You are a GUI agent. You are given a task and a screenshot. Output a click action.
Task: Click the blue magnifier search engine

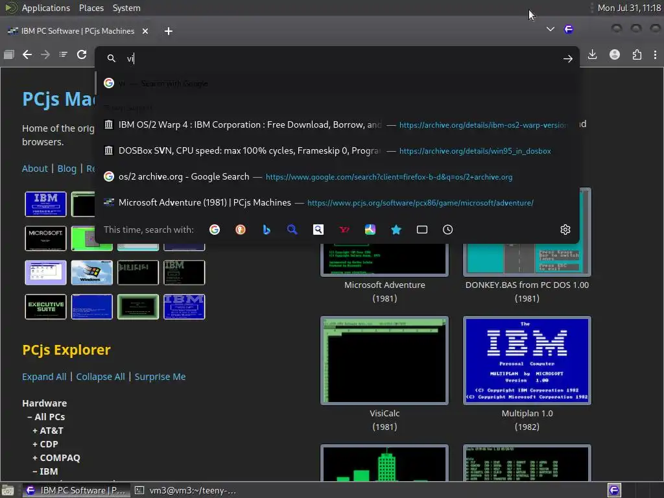tap(292, 230)
